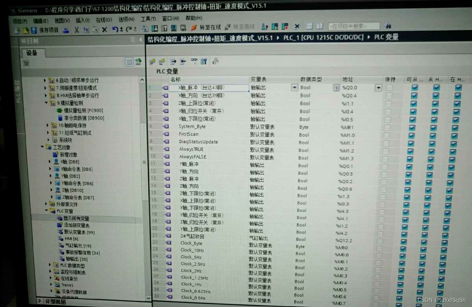Screen dimensions: 472x307
Task: Click the split editor vertically icon
Action: 320,26
